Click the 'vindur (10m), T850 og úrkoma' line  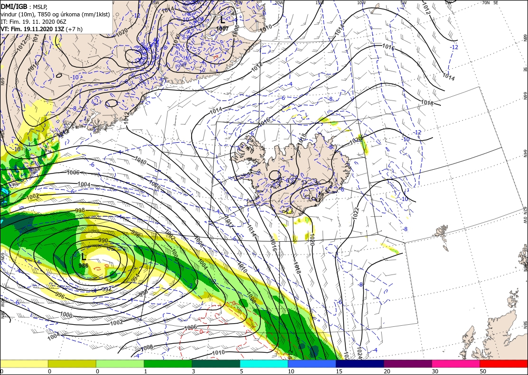(55, 14)
